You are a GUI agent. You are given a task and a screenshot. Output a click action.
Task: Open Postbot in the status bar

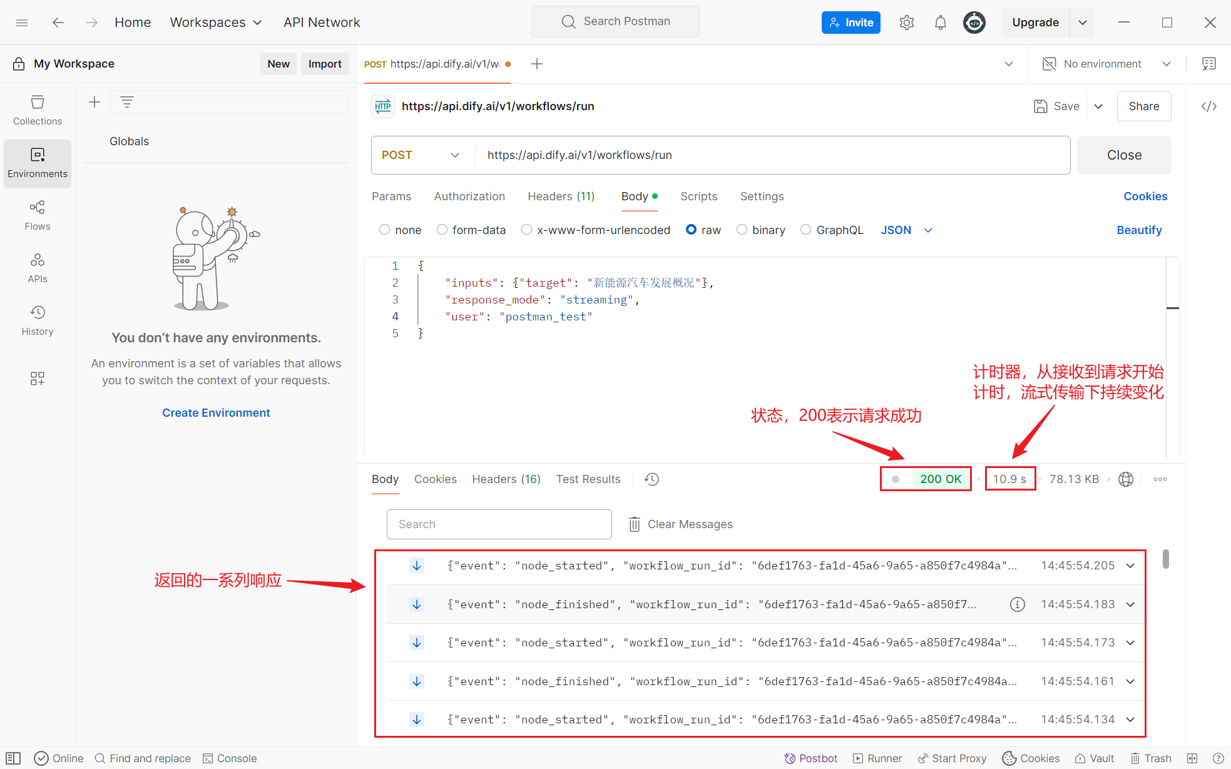pos(811,758)
